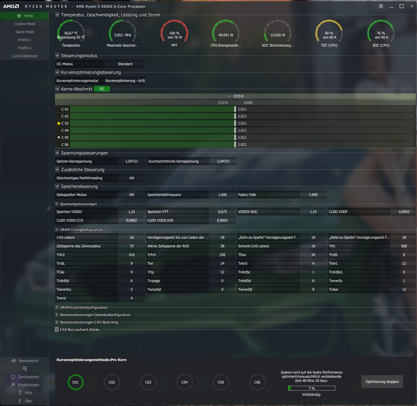
Task: Click the gear icon beside Einstellungen
Action: (x=13, y=385)
